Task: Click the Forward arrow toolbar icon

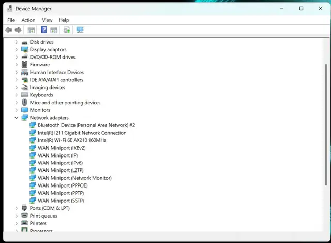Action: coord(18,30)
